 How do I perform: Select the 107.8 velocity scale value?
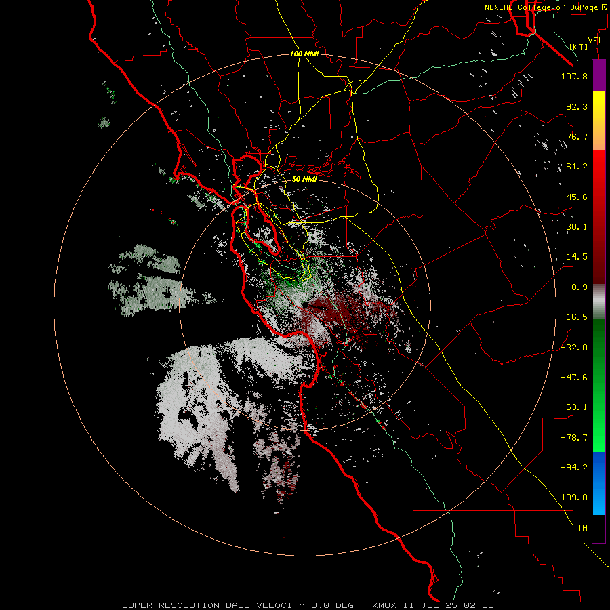(x=574, y=76)
